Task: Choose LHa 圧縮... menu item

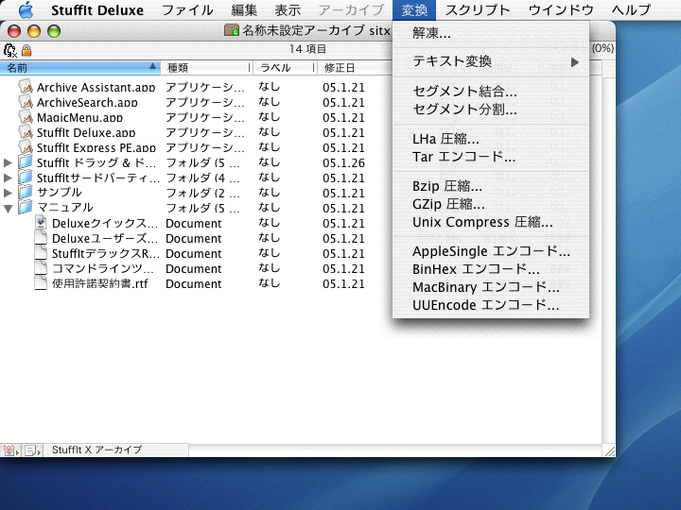Action: 491,139
